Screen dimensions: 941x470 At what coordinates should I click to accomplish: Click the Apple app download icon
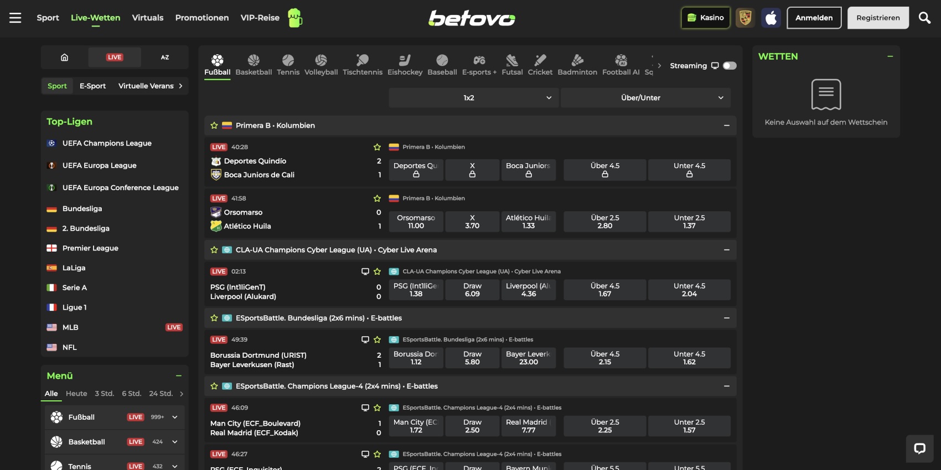point(771,18)
